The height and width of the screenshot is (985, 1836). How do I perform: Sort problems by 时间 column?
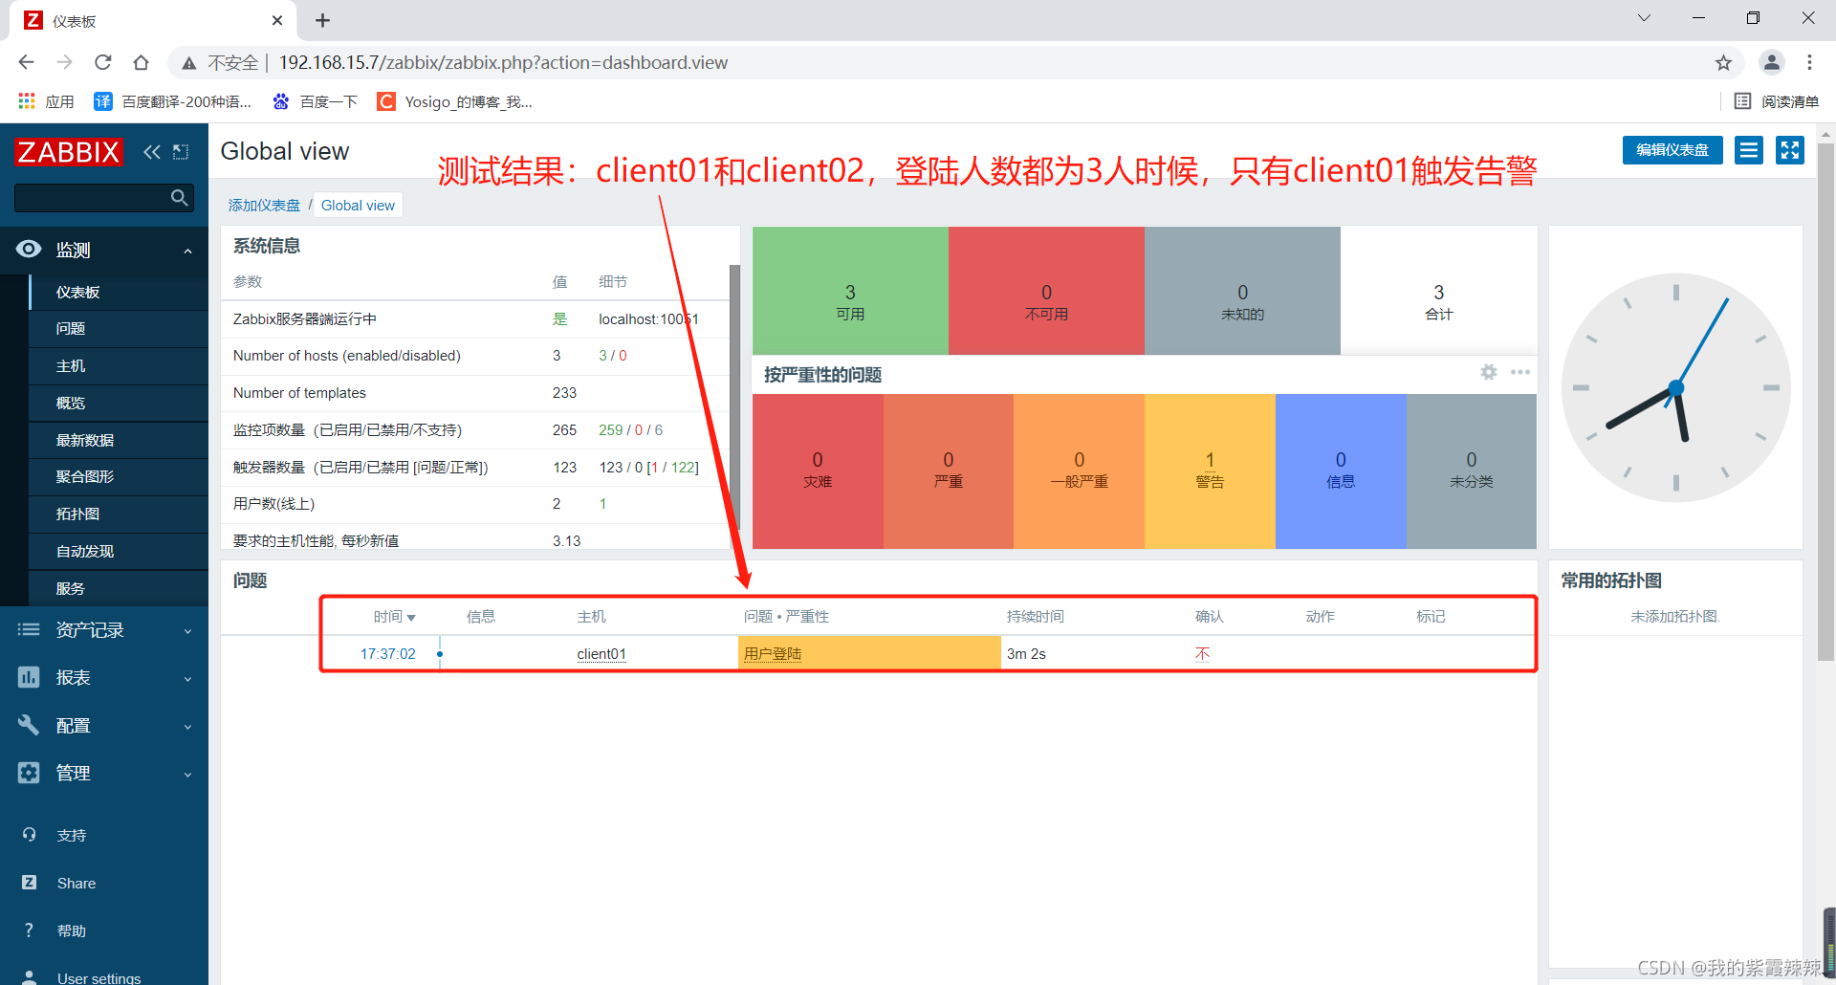pos(394,617)
